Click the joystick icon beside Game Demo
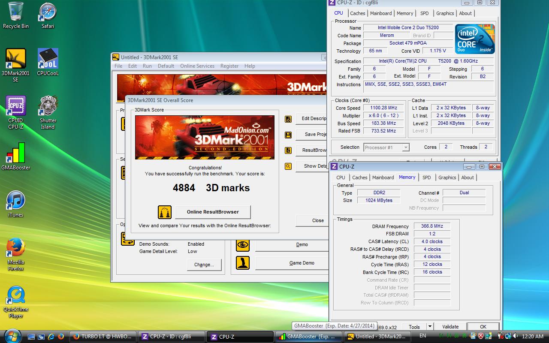This screenshot has width=549, height=343. click(243, 263)
